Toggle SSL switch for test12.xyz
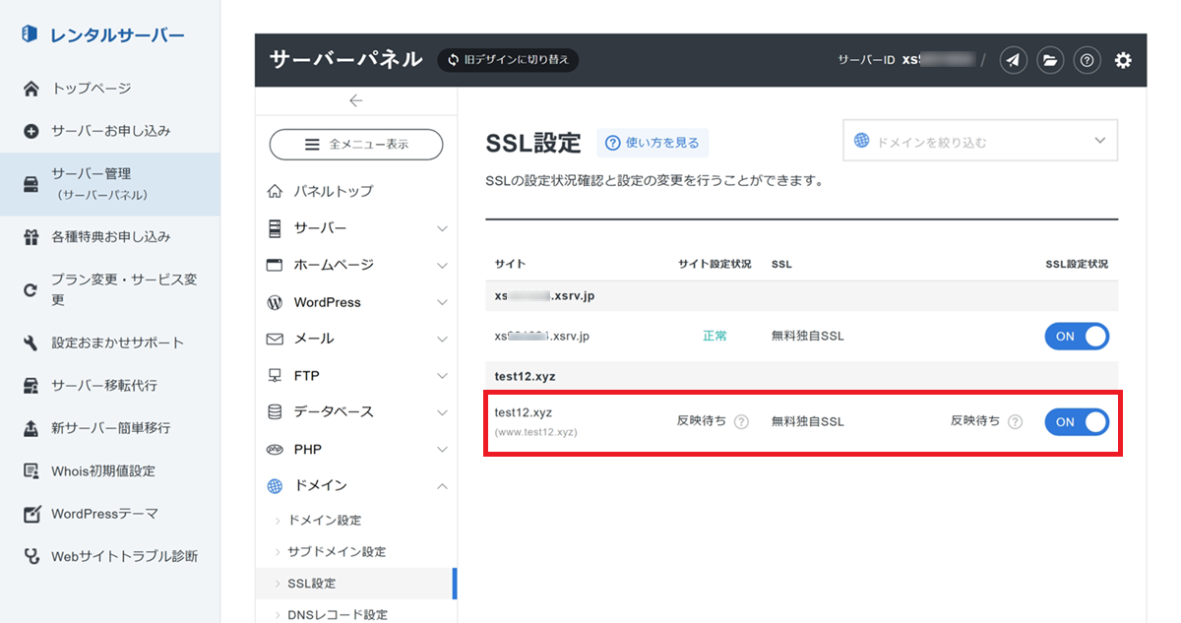The height and width of the screenshot is (623, 1181). [1077, 422]
